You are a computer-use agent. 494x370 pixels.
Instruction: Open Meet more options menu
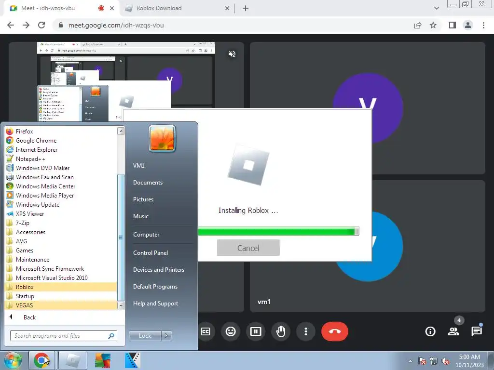coord(305,331)
